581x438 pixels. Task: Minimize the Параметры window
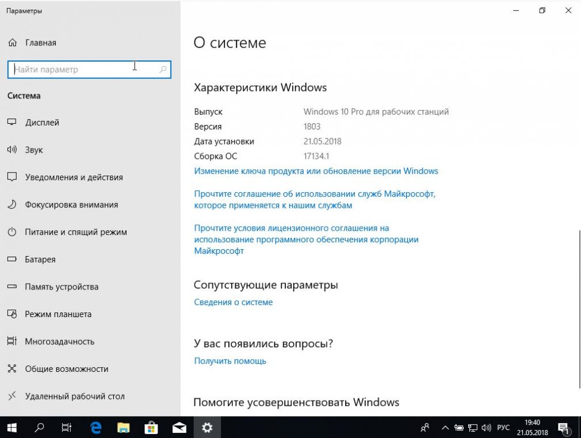[516, 10]
